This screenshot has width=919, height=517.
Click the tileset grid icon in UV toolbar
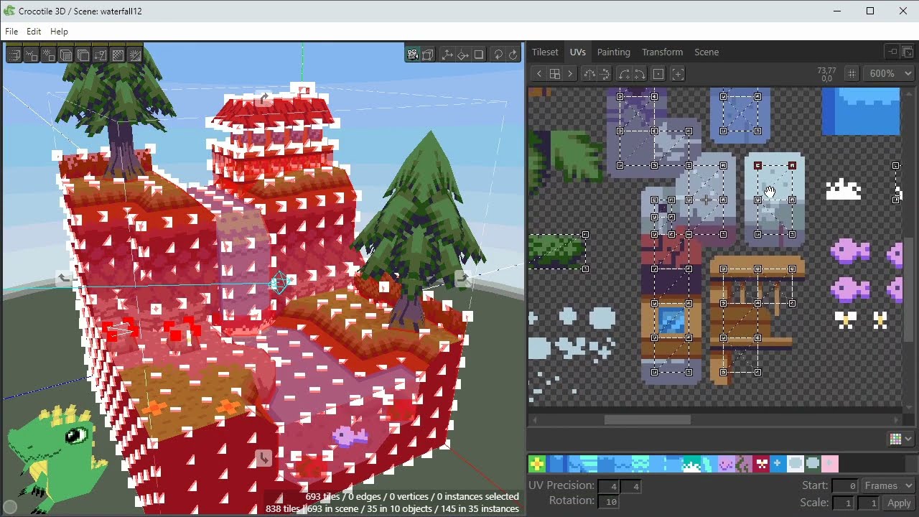tap(554, 74)
